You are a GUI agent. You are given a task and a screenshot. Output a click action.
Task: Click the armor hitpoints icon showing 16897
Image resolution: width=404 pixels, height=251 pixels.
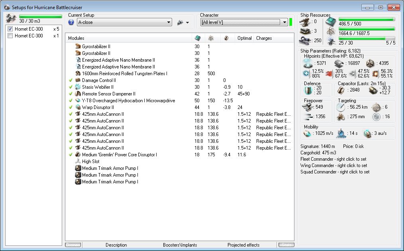coord(339,63)
